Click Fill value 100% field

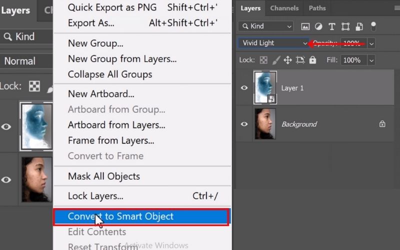pos(354,60)
